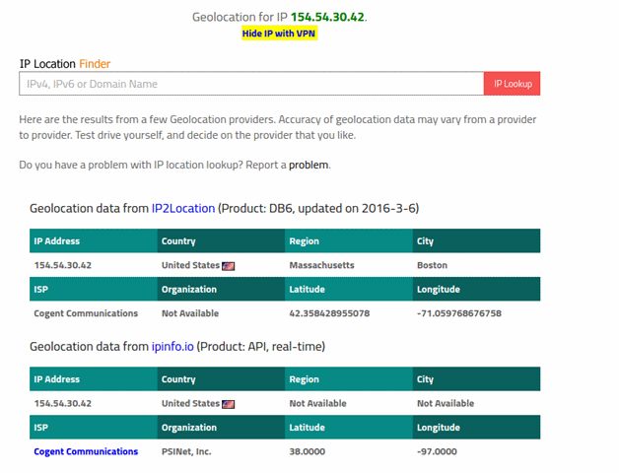Focus the IPv4, IPv6 or Domain Name field
619x473 pixels.
click(251, 84)
